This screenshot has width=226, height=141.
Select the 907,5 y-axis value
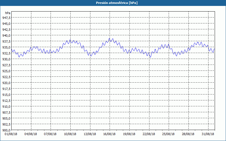click(6, 112)
